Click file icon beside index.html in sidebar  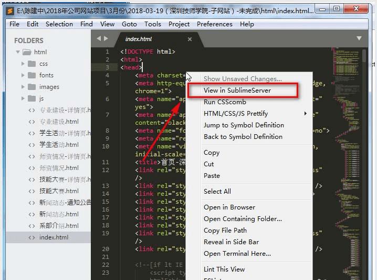32,237
